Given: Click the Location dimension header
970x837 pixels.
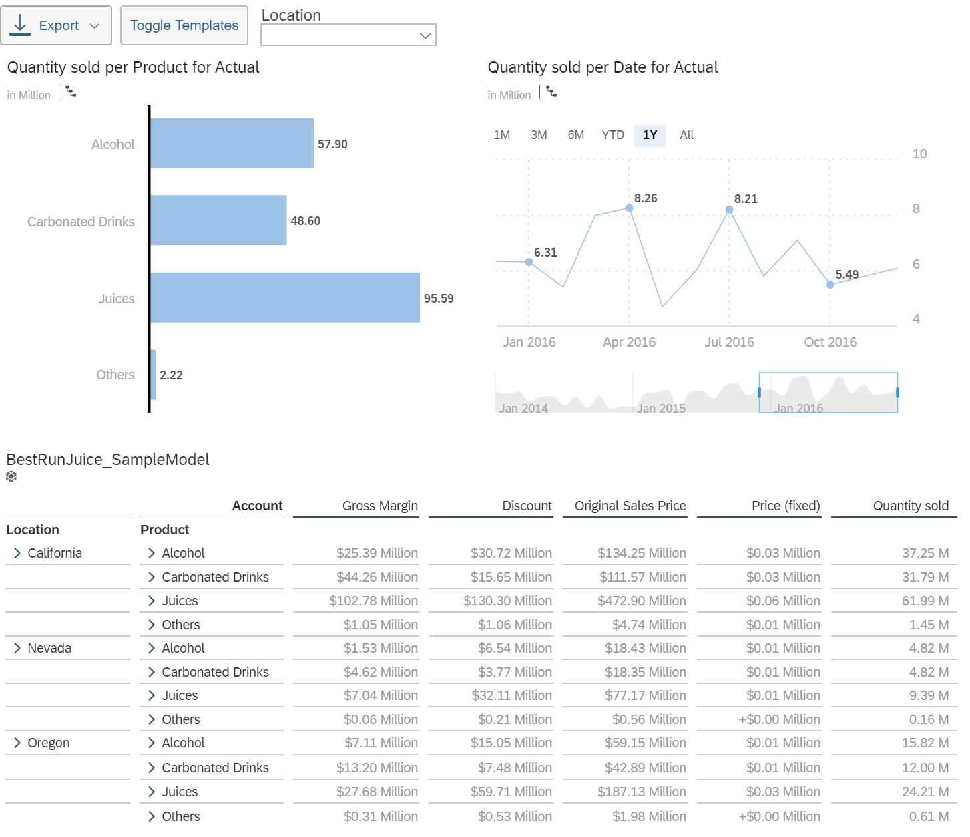Looking at the screenshot, I should tap(33, 530).
